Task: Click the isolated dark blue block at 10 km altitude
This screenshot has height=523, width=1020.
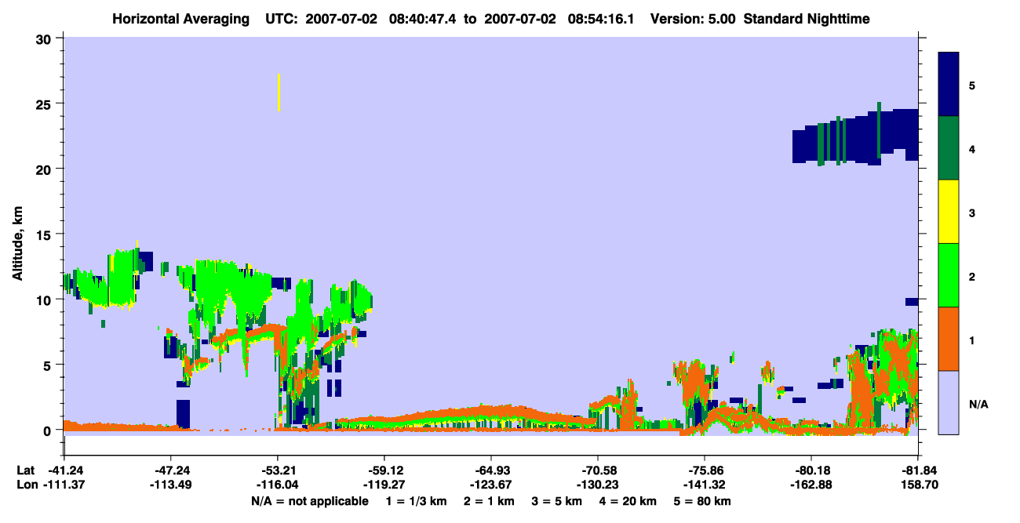Action: 912,301
